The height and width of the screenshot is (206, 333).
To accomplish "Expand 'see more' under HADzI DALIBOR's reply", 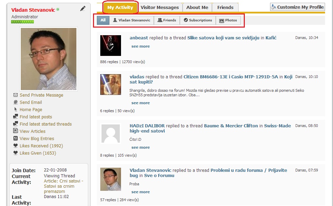I will [x=140, y=147].
